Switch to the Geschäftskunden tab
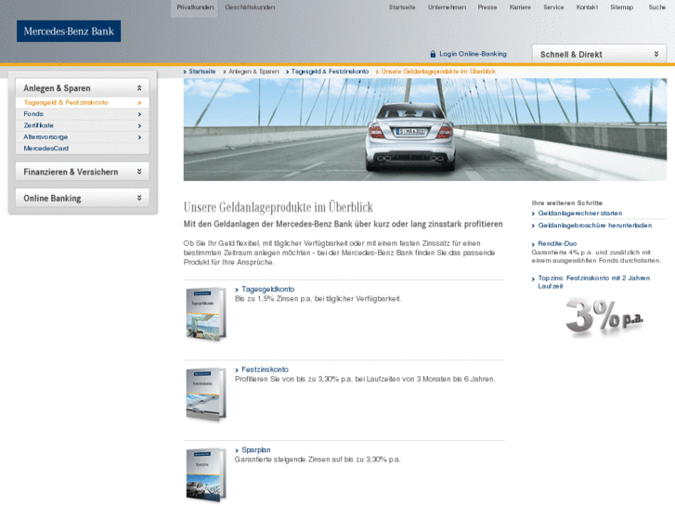 point(250,7)
